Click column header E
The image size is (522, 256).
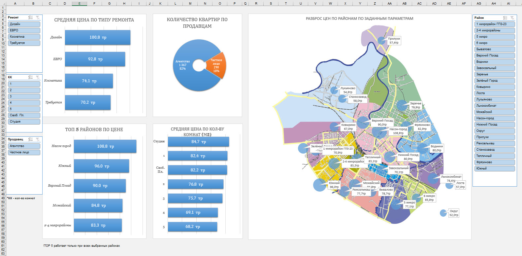click(80, 3)
